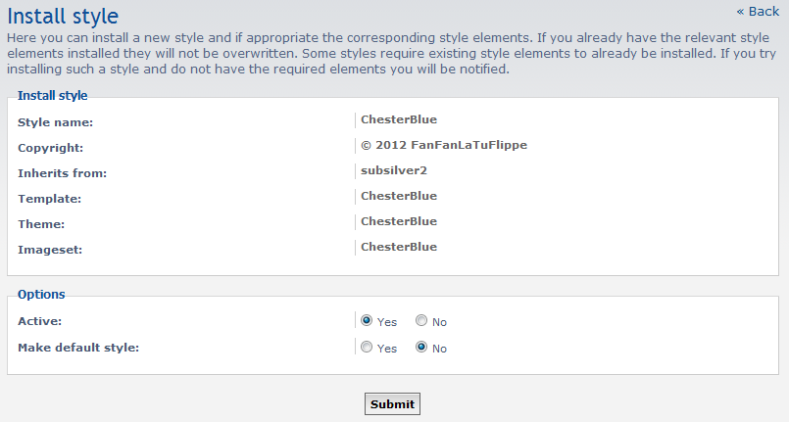Screen dimensions: 789x422
Task: Click the « Back link
Action: [758, 12]
